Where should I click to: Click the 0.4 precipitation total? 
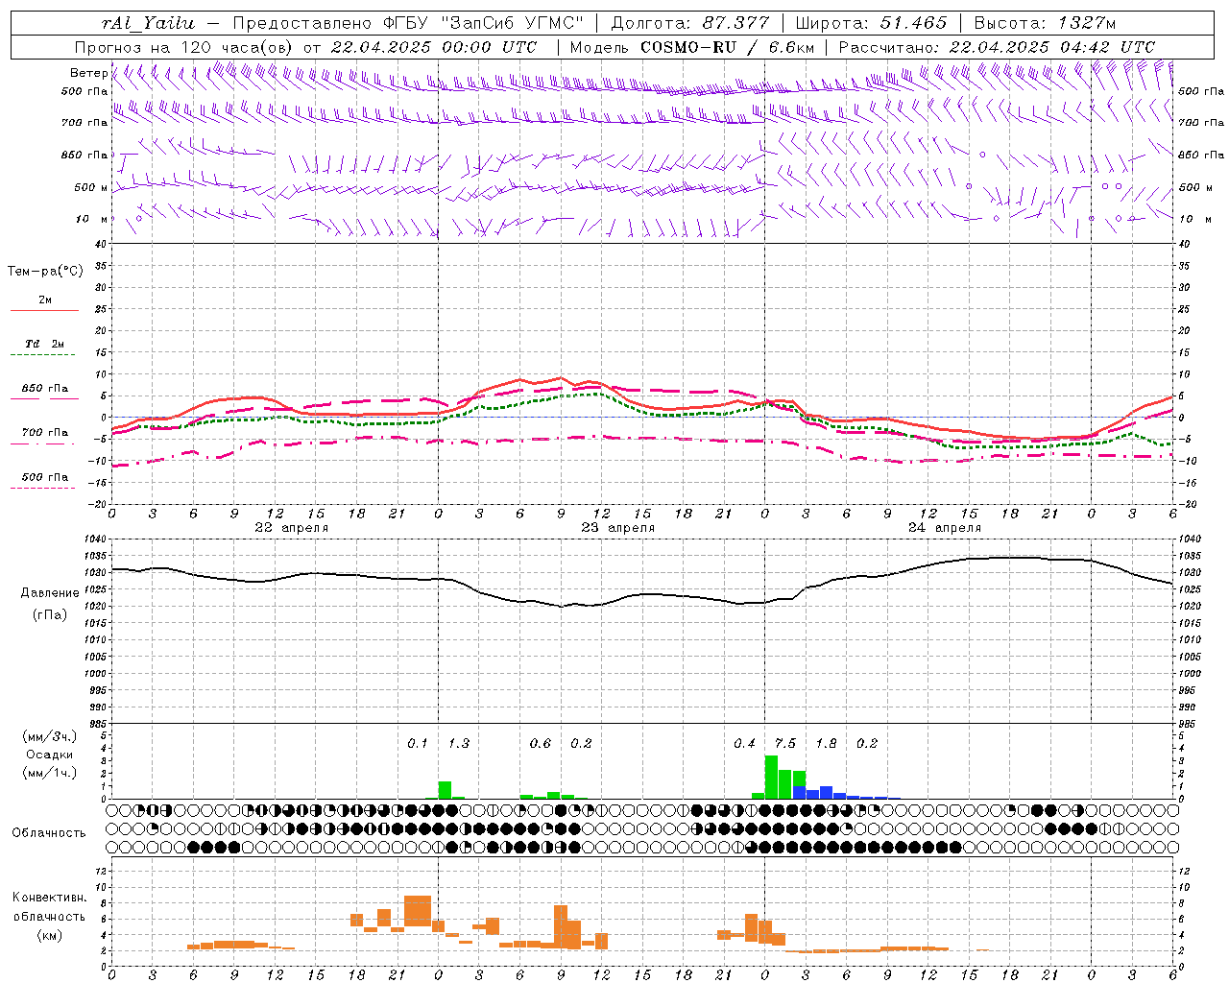[x=744, y=743]
